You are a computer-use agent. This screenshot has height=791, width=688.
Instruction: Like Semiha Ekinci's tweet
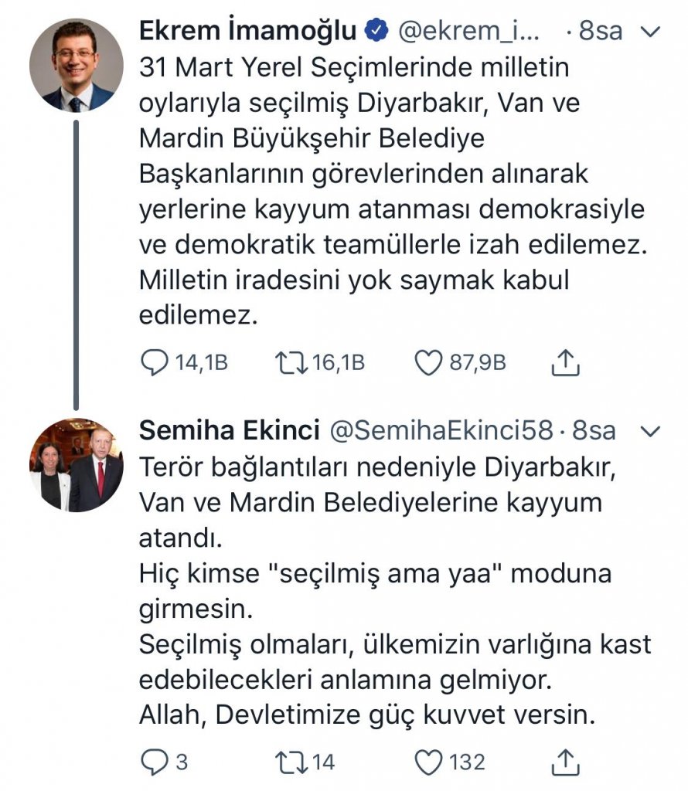pos(428,762)
